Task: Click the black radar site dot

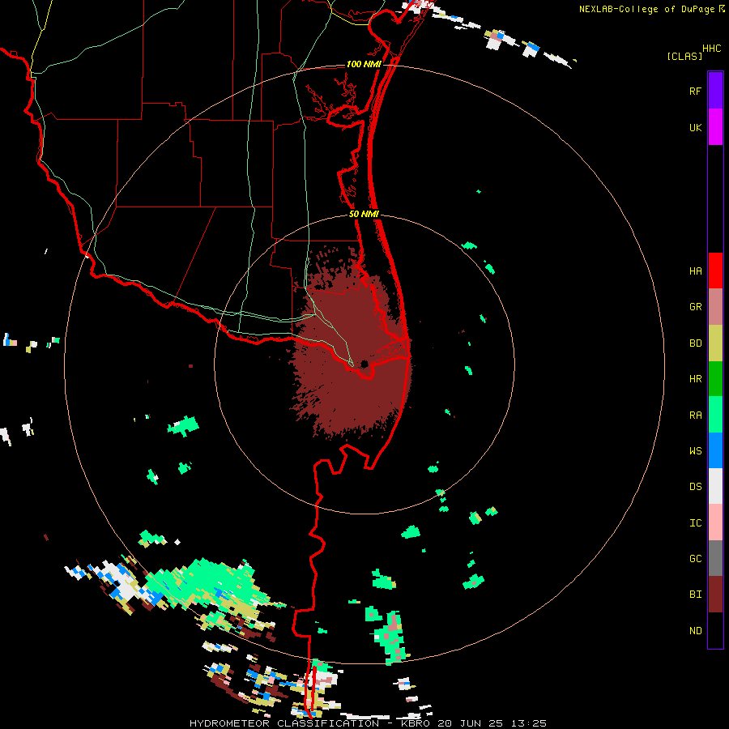Action: (x=364, y=364)
